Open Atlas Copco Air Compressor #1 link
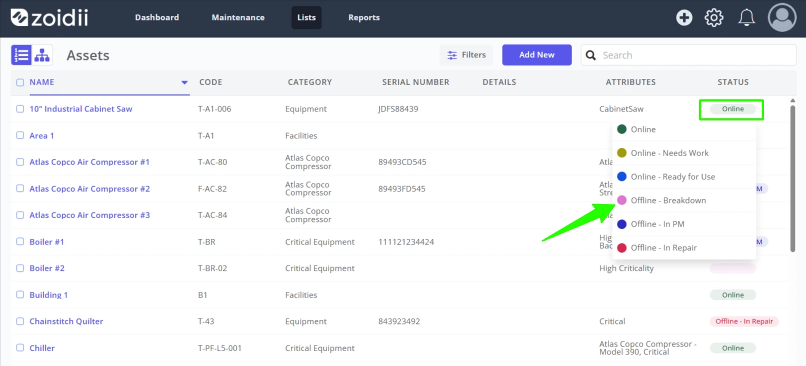The width and height of the screenshot is (806, 366). (x=90, y=162)
